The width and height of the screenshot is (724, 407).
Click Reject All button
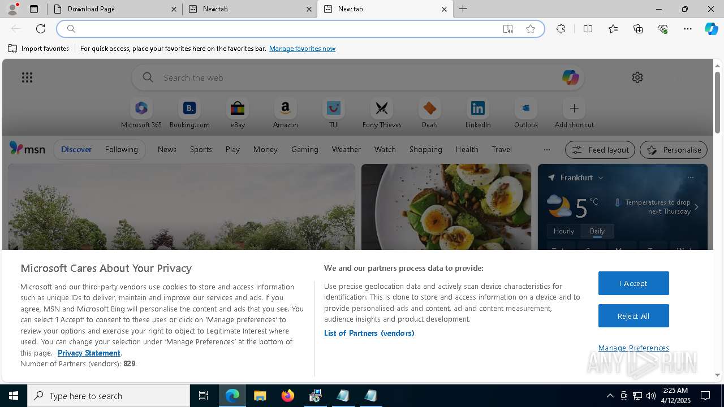pos(633,316)
